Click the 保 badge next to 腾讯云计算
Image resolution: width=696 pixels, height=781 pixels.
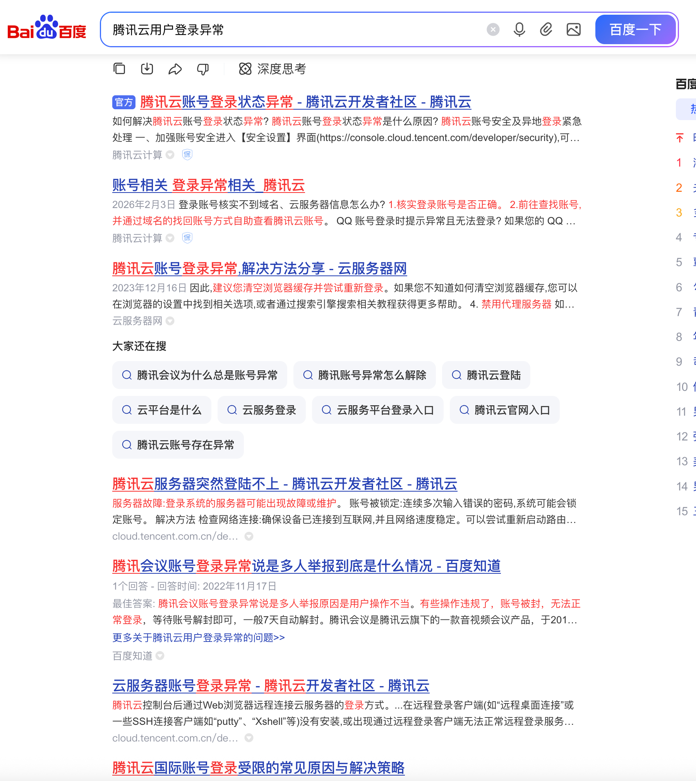187,155
